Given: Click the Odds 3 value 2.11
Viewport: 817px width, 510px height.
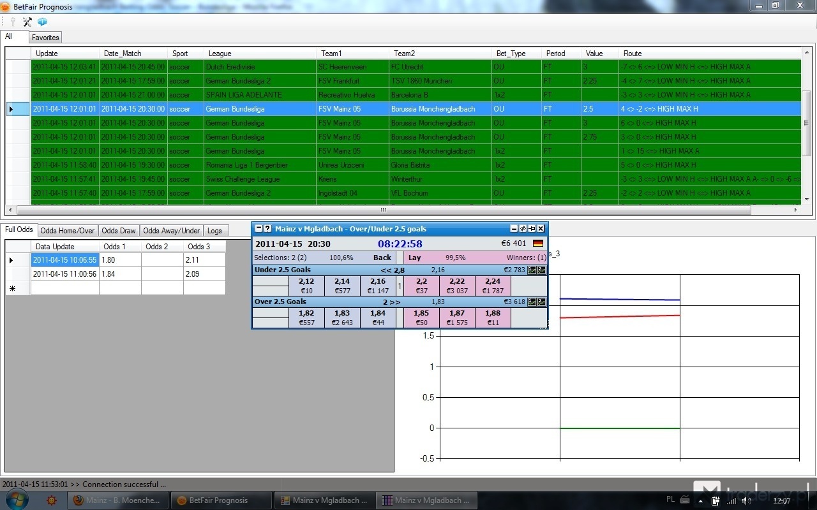Looking at the screenshot, I should tap(204, 259).
